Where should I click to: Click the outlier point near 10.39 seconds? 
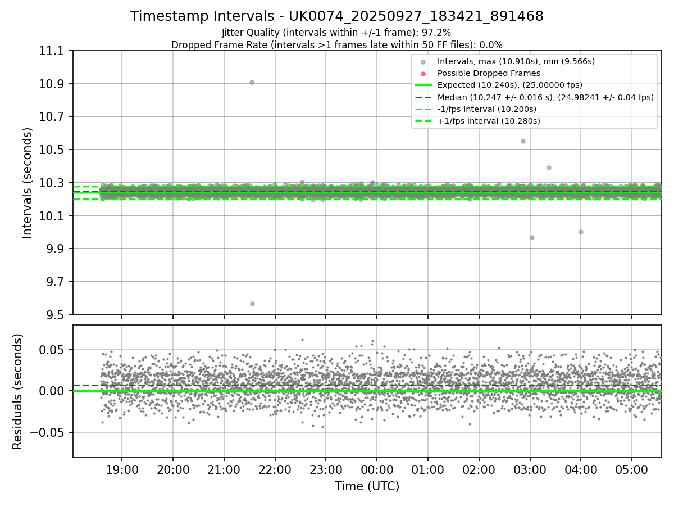tap(549, 168)
